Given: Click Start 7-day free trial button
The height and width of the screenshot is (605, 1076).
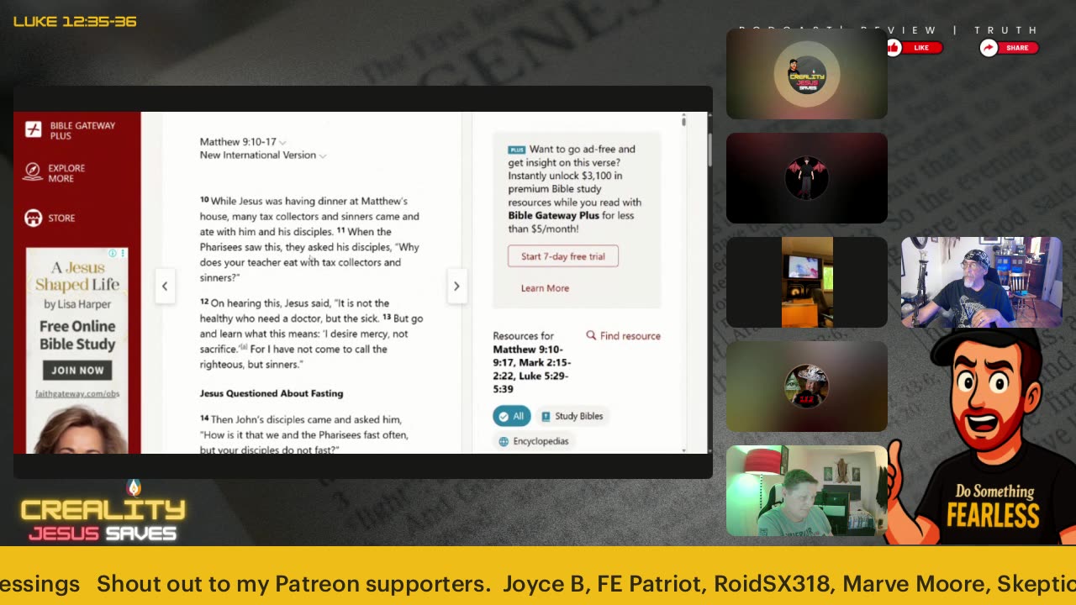Looking at the screenshot, I should pos(563,256).
